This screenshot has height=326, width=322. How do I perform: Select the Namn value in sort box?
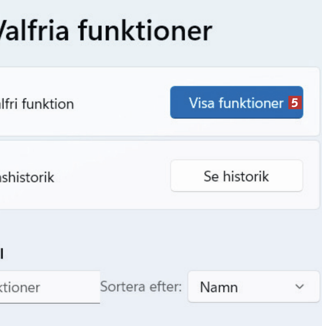219,287
